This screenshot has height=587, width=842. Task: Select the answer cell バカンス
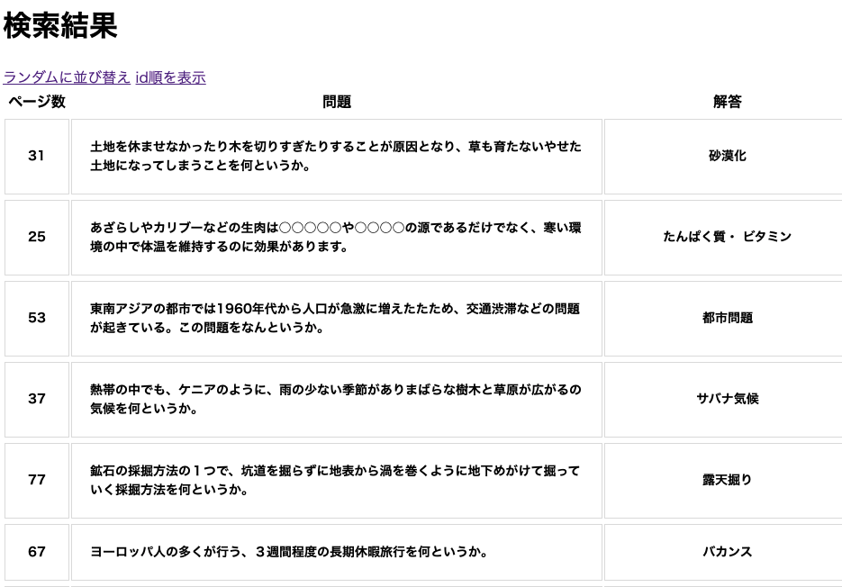pos(726,552)
